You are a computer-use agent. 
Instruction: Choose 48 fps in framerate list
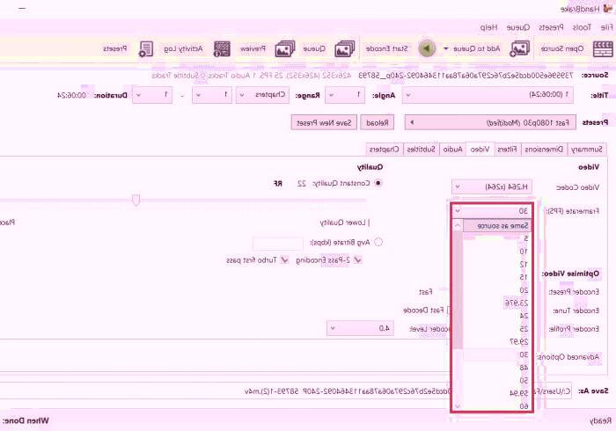[497, 368]
